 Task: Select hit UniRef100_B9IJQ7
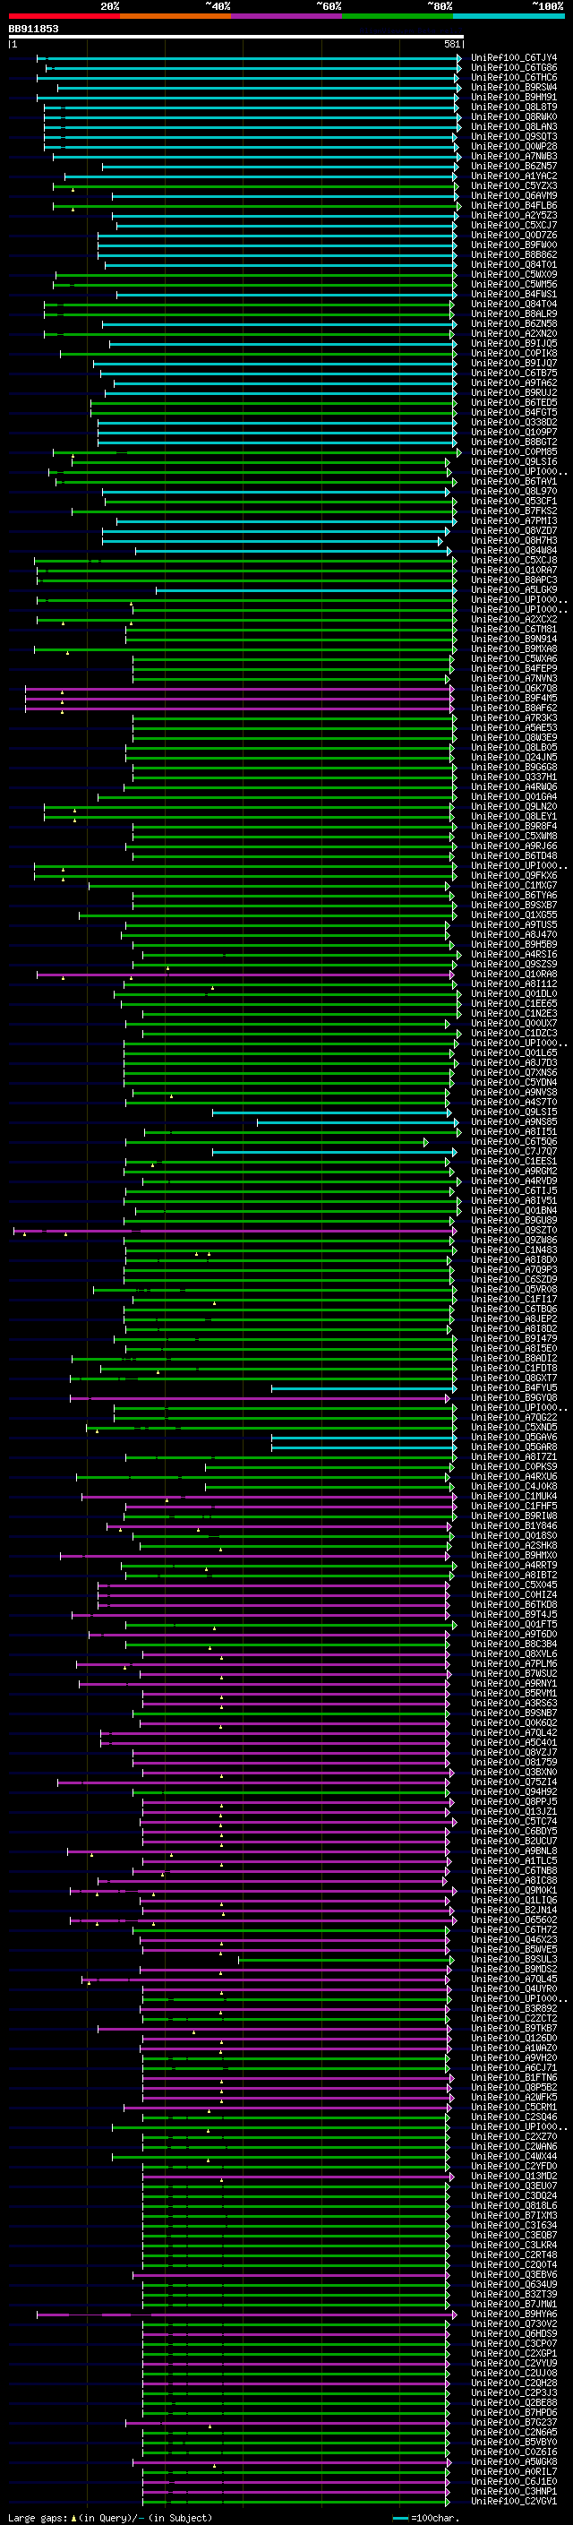pyautogui.click(x=514, y=363)
